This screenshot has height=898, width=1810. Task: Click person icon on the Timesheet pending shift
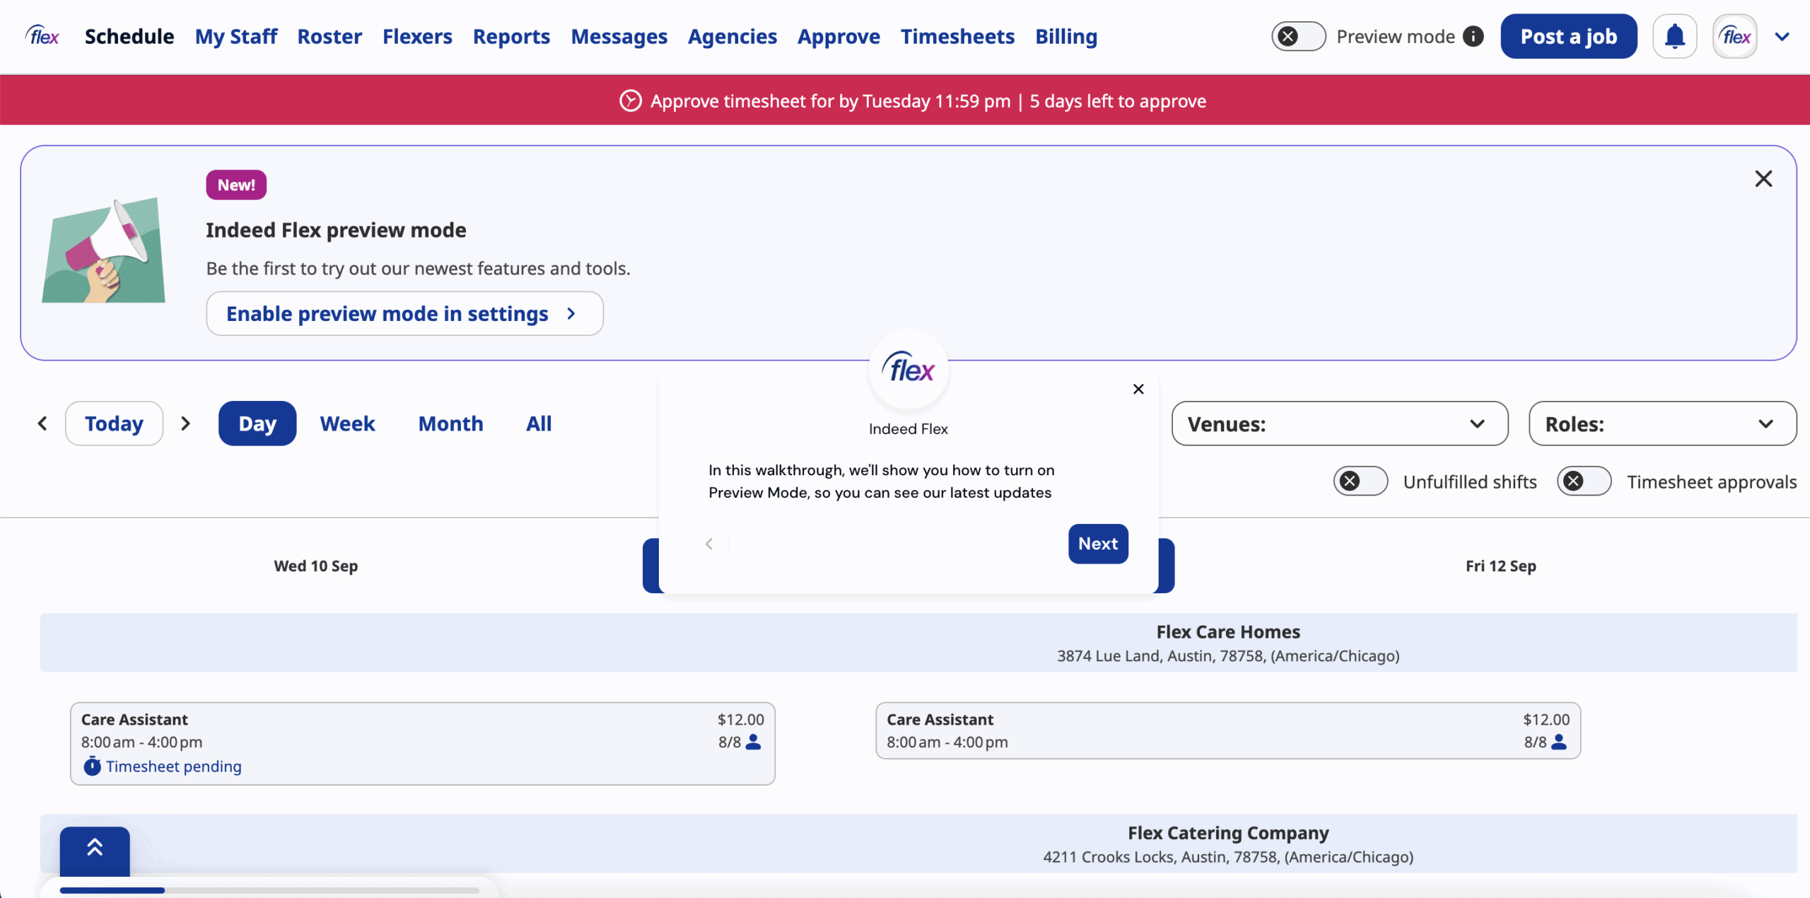click(754, 742)
